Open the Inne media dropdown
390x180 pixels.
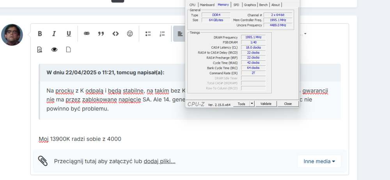click(x=319, y=161)
